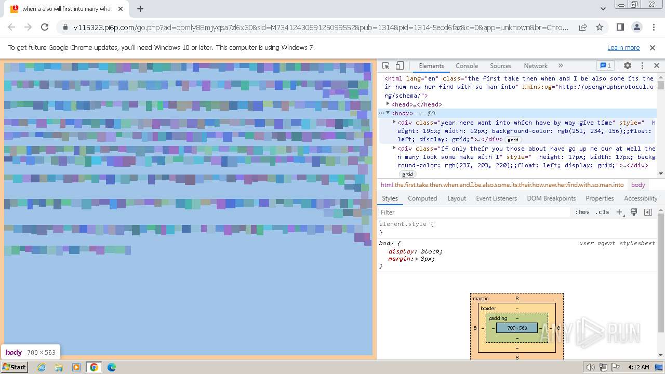Open the Event Listeners subtab
This screenshot has width=665, height=374.
[496, 198]
